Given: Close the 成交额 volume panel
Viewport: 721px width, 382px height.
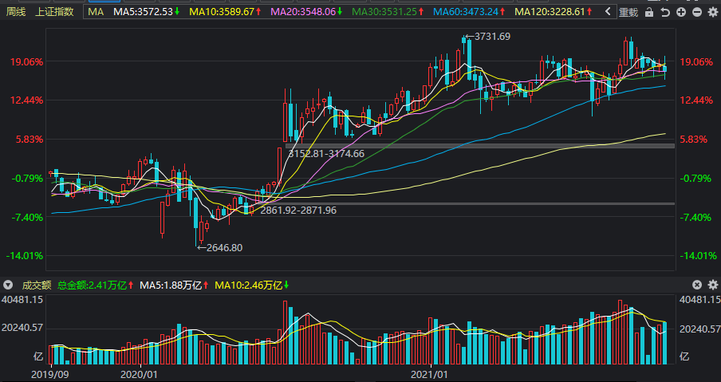Looking at the screenshot, I should (697, 285).
